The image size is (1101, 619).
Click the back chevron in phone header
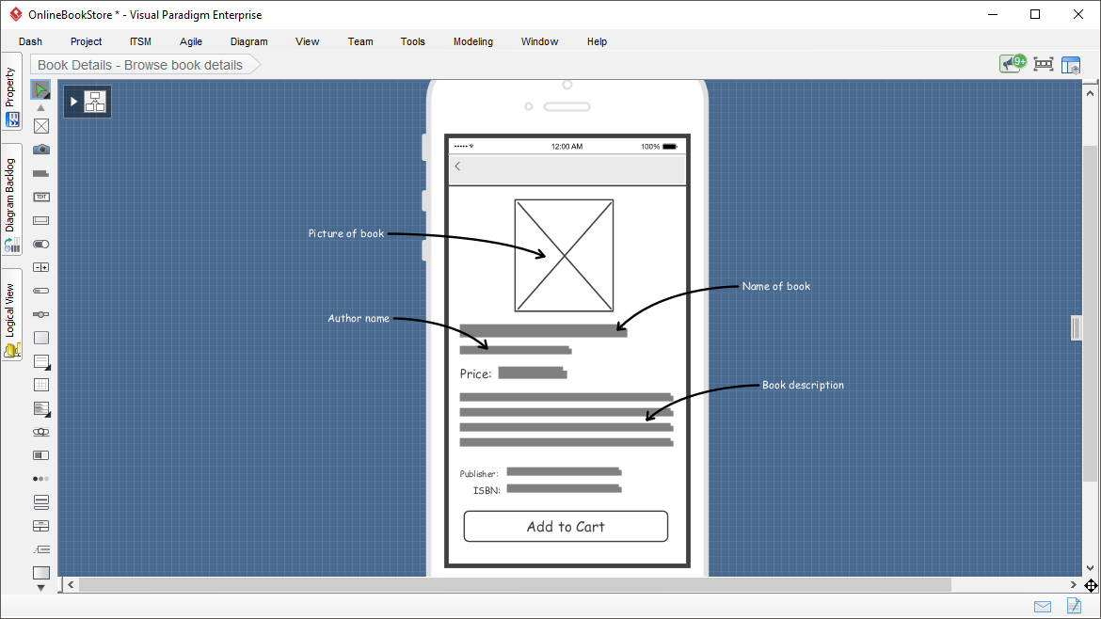458,167
